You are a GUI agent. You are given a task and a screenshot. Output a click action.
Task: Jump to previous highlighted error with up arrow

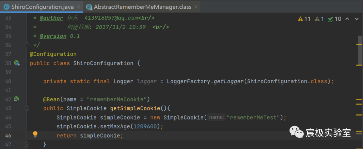pyautogui.click(x=348, y=19)
